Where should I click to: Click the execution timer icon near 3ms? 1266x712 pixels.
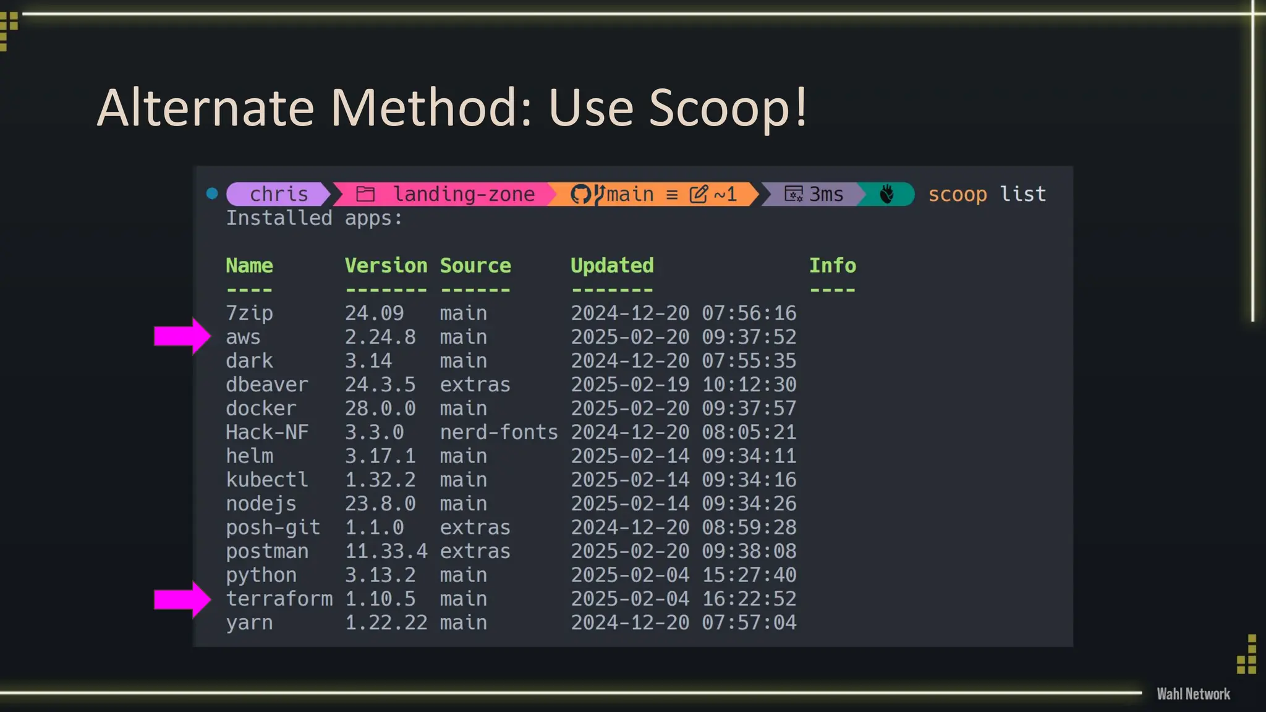tap(794, 194)
